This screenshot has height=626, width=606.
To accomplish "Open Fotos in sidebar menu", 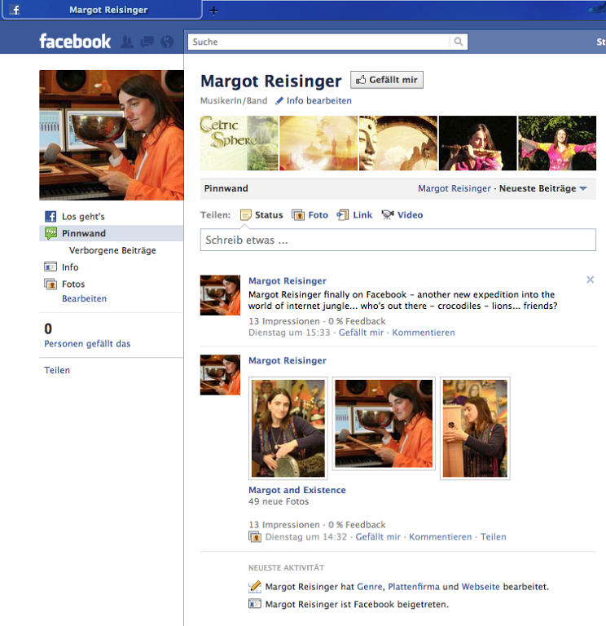I will (x=73, y=284).
